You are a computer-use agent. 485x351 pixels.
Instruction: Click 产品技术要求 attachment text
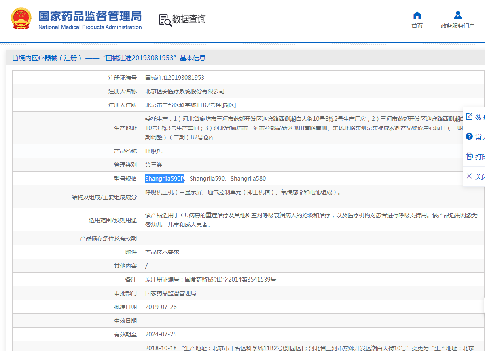point(162,252)
